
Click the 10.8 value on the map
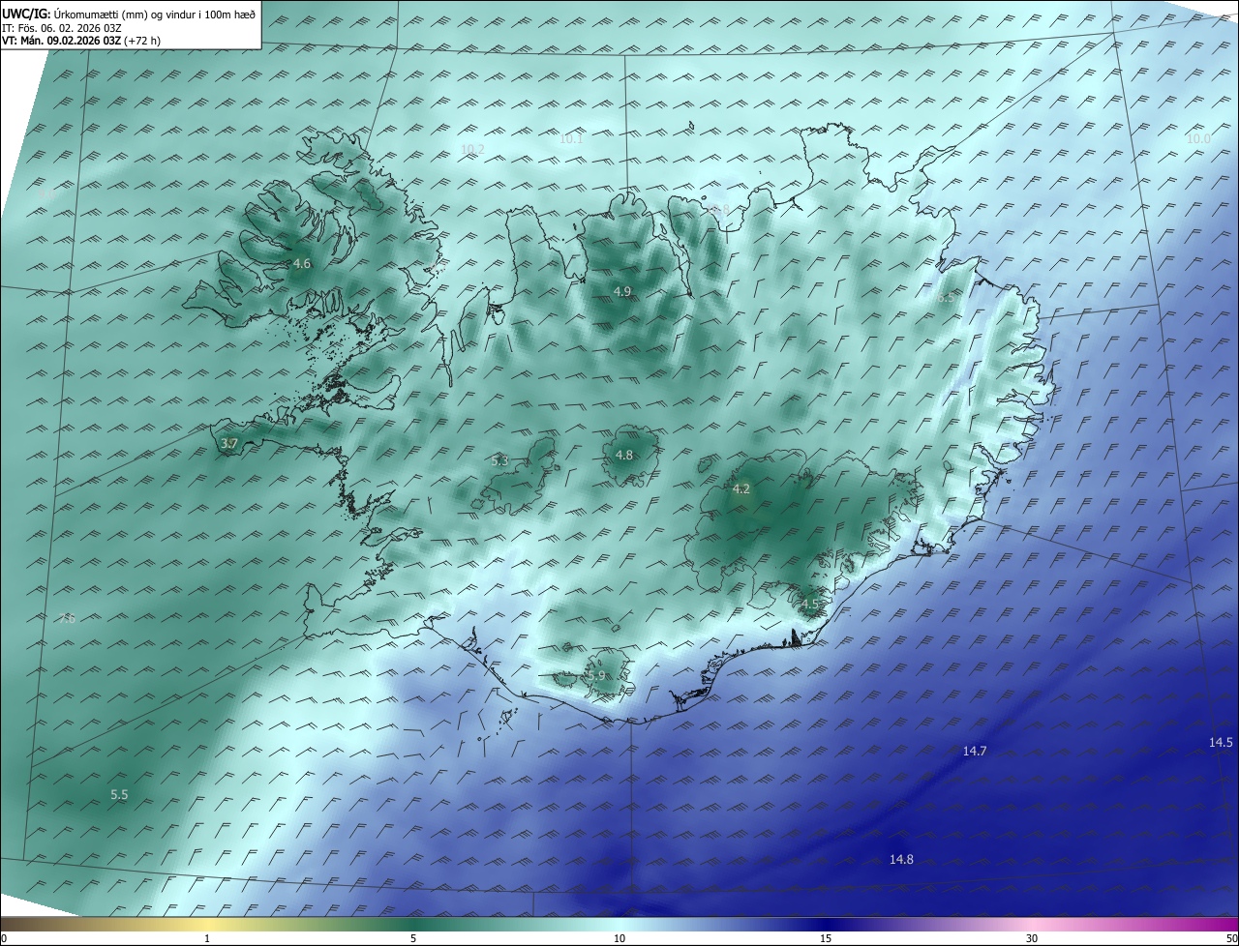click(716, 209)
